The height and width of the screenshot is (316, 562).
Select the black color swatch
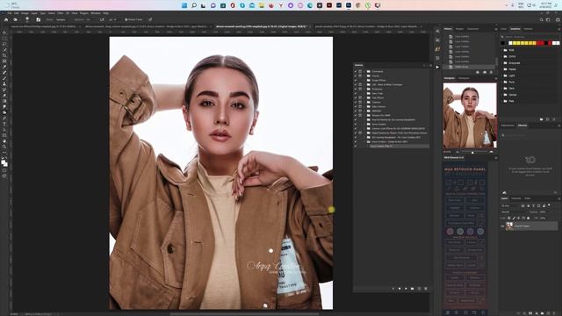pyautogui.click(x=503, y=43)
